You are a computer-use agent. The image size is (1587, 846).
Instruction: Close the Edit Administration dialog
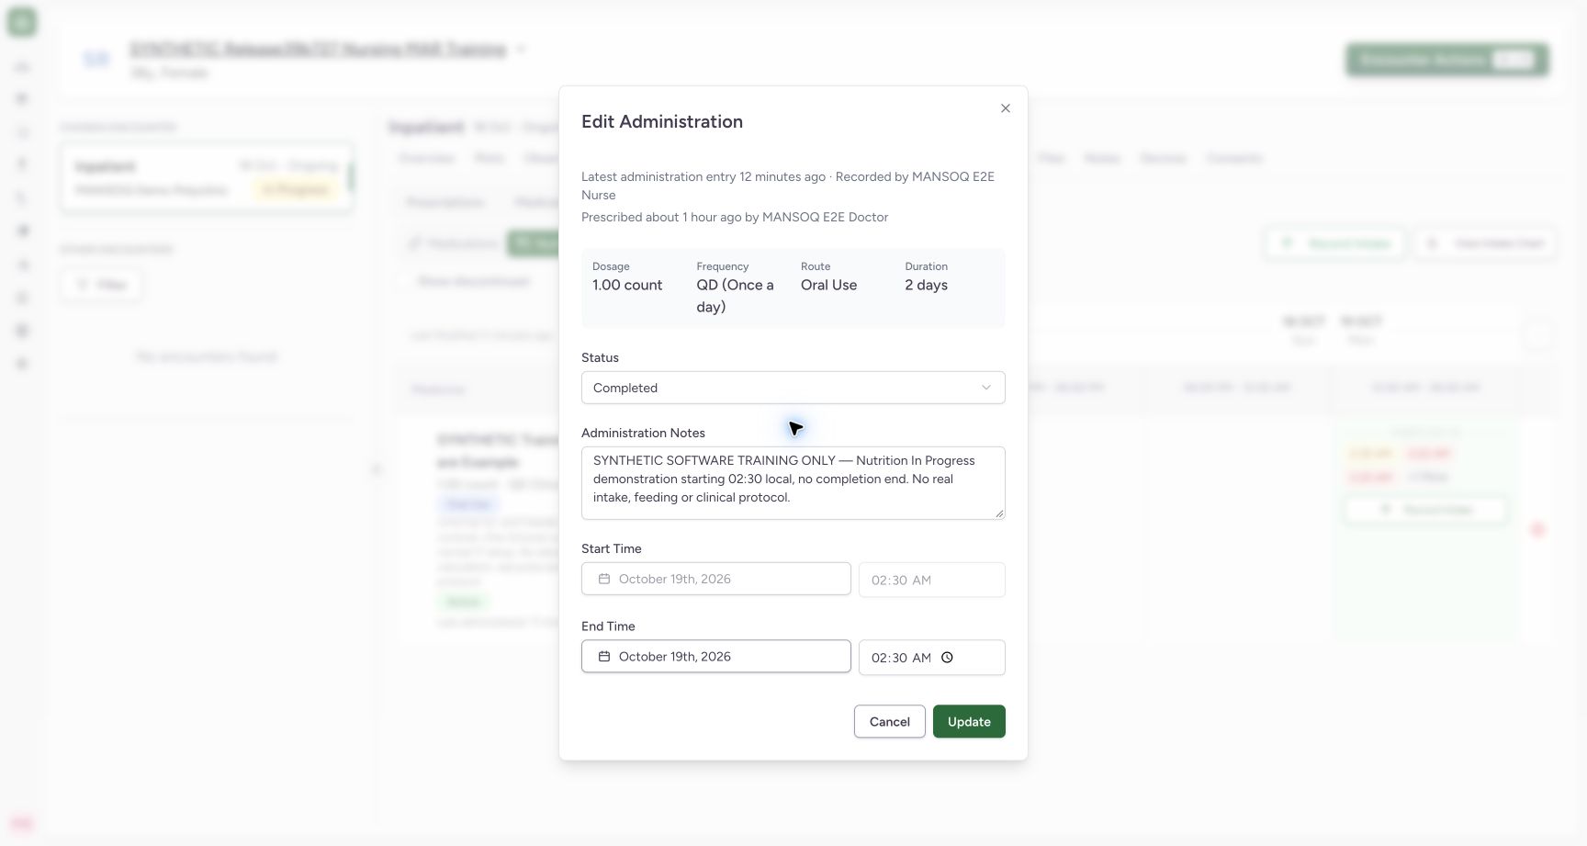point(1006,108)
